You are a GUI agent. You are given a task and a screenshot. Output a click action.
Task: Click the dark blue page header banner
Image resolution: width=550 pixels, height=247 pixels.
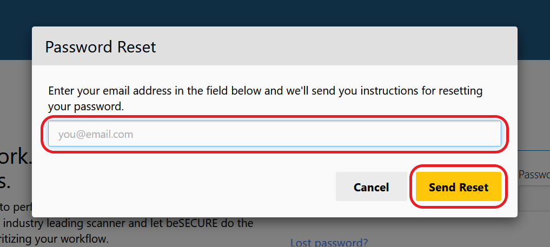click(x=275, y=12)
